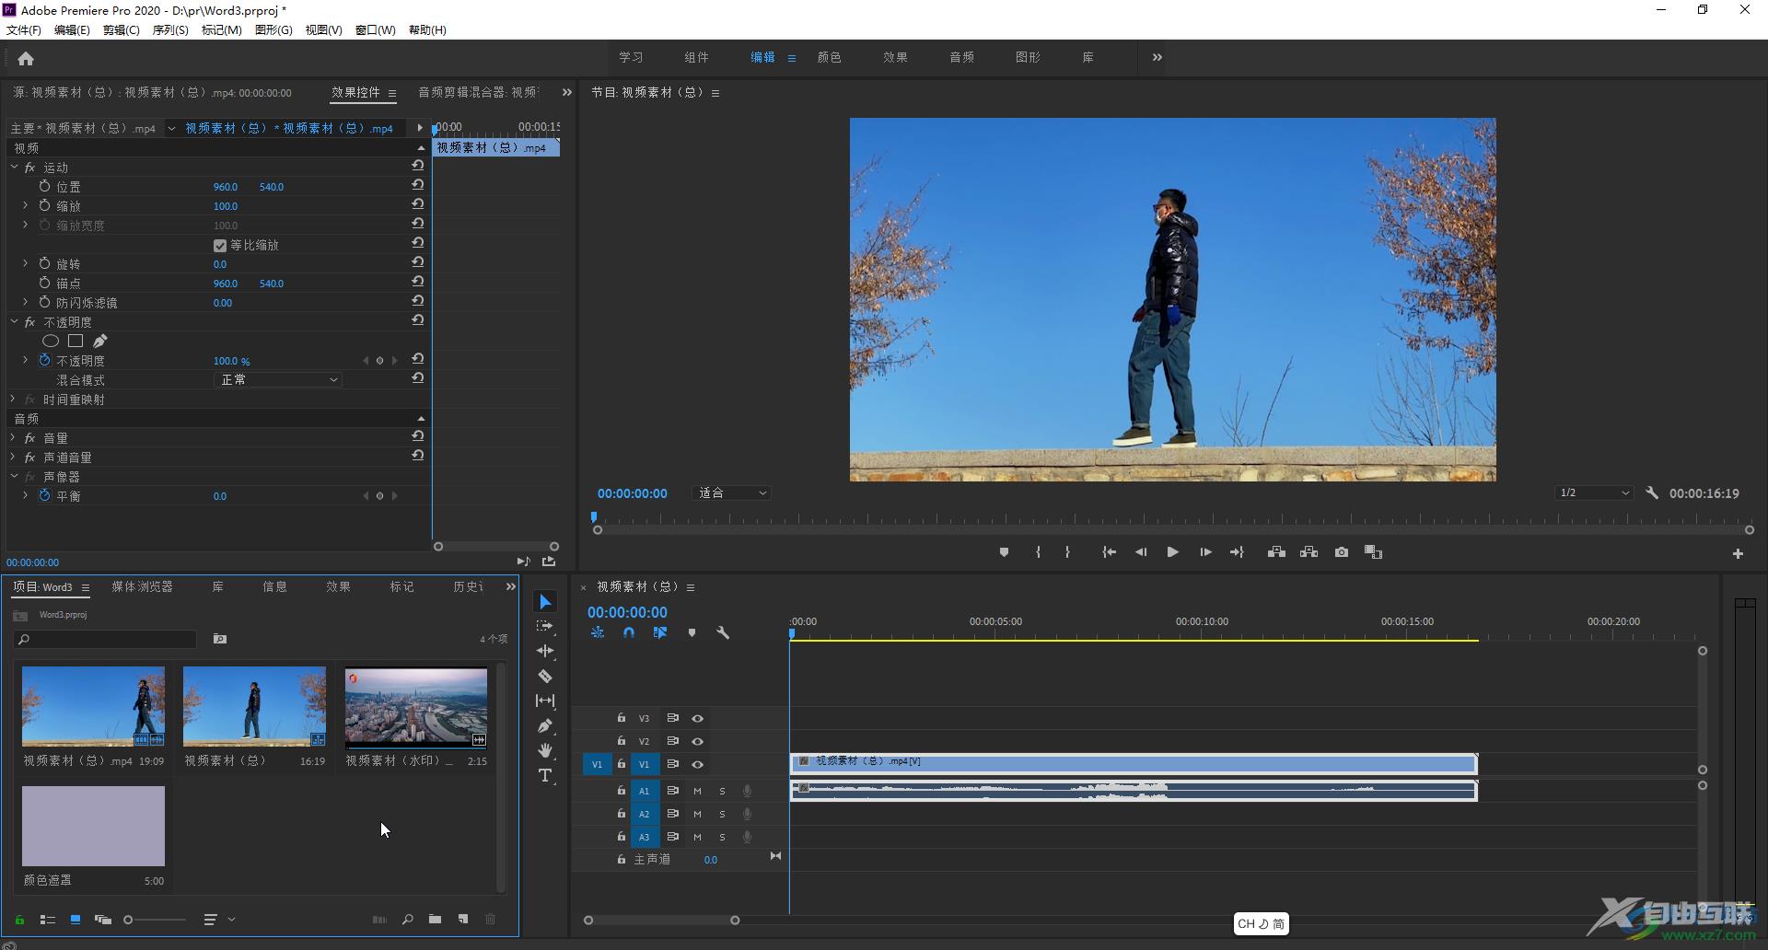Screen dimensions: 1768x950
Task: Toggle linked selection in timeline
Action: 660,632
